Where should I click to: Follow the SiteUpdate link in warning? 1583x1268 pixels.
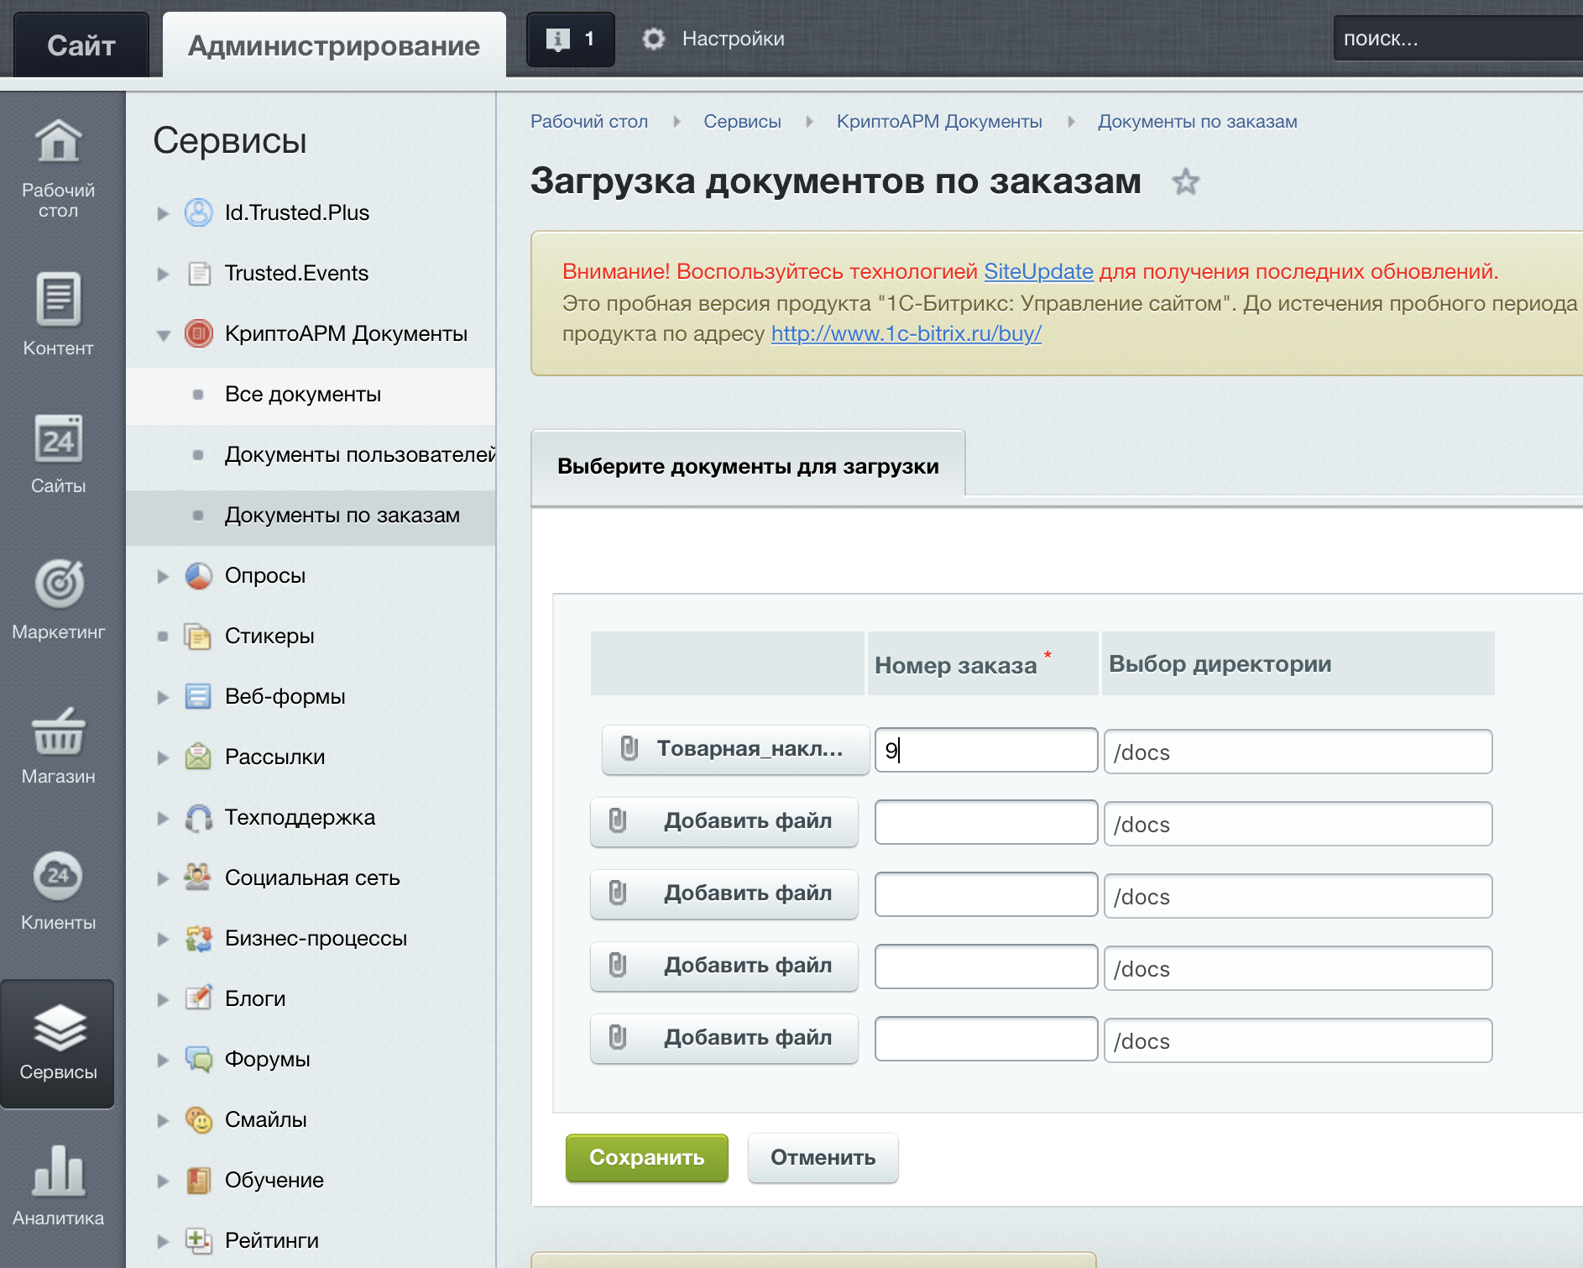coord(1038,271)
